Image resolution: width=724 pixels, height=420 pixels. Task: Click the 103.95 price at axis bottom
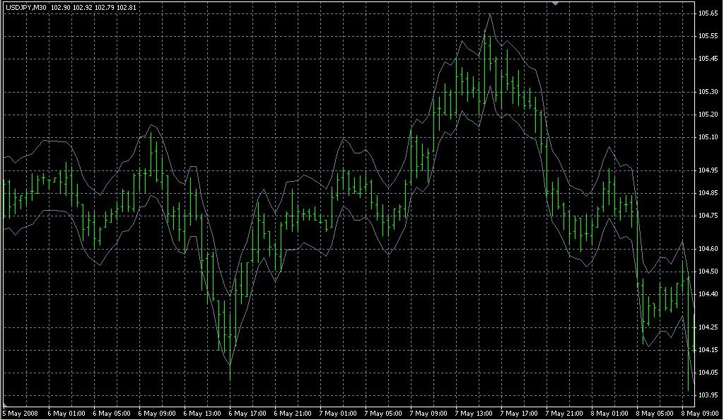point(708,395)
